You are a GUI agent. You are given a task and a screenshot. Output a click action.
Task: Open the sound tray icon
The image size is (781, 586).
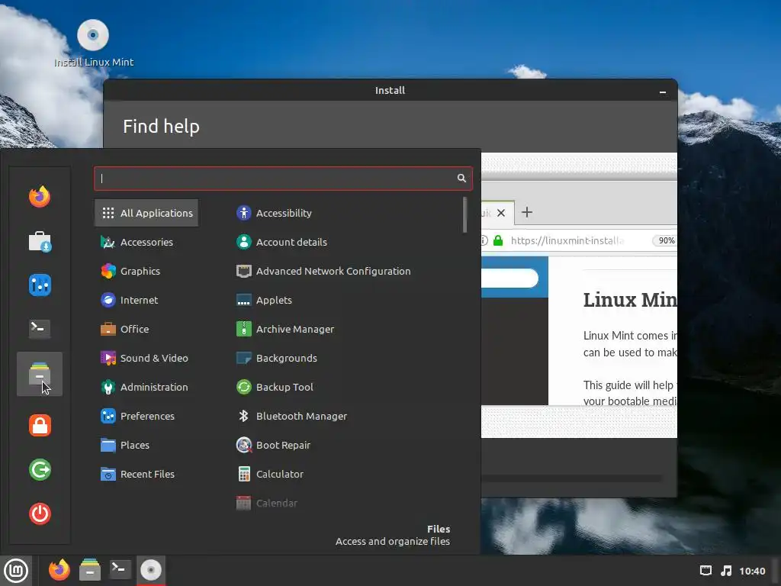pos(727,571)
